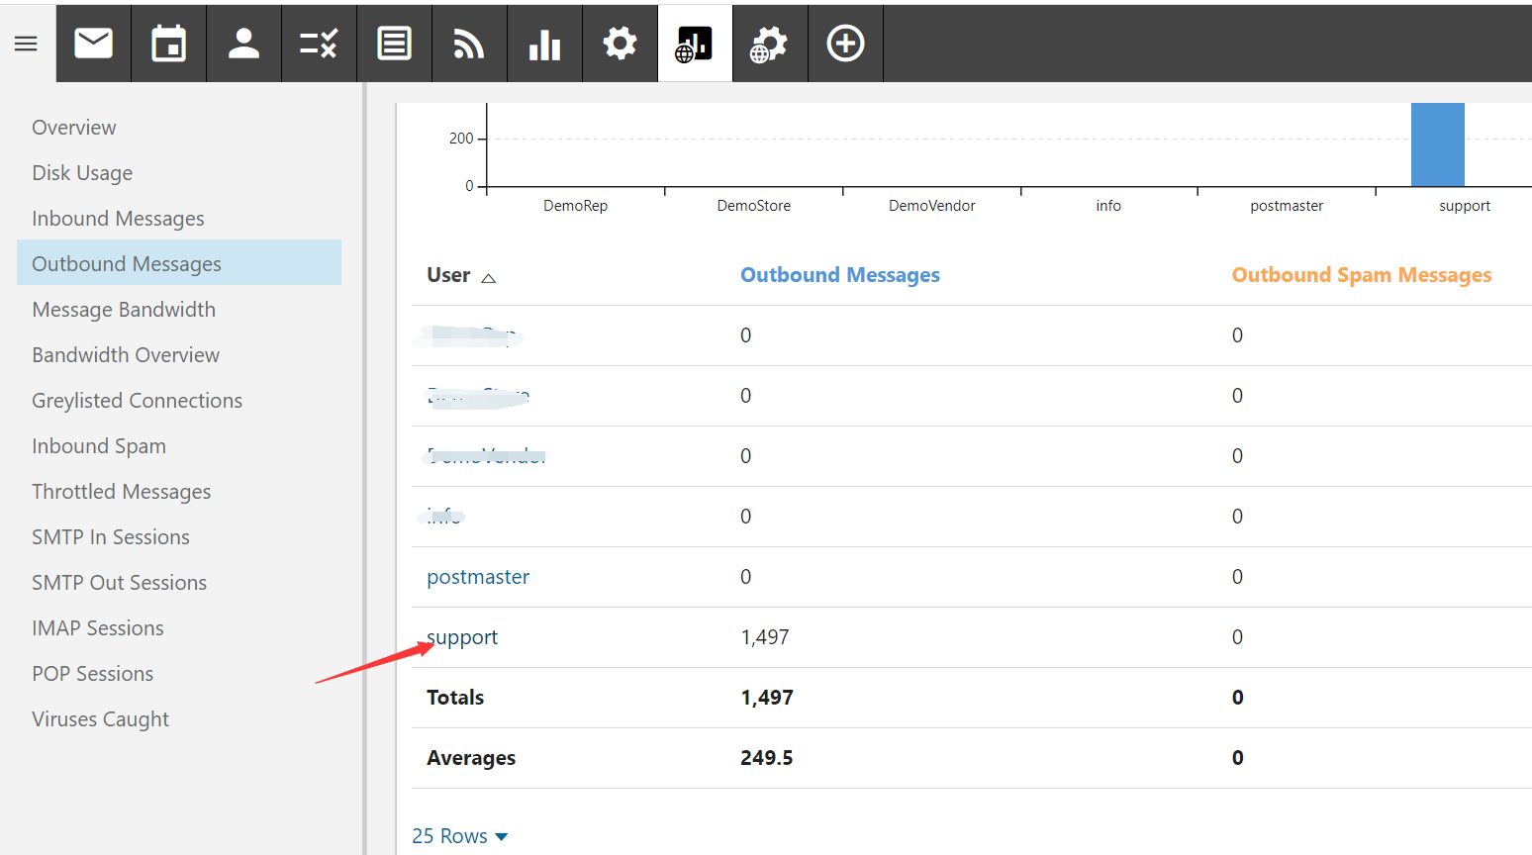Expand the hamburger navigation menu
Viewport: 1532px width, 855px height.
pyautogui.click(x=26, y=43)
